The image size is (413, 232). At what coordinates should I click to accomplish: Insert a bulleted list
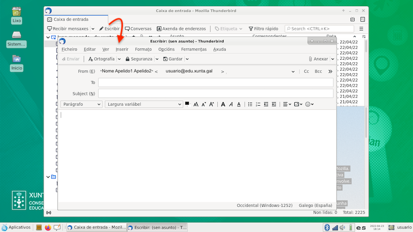pyautogui.click(x=250, y=104)
